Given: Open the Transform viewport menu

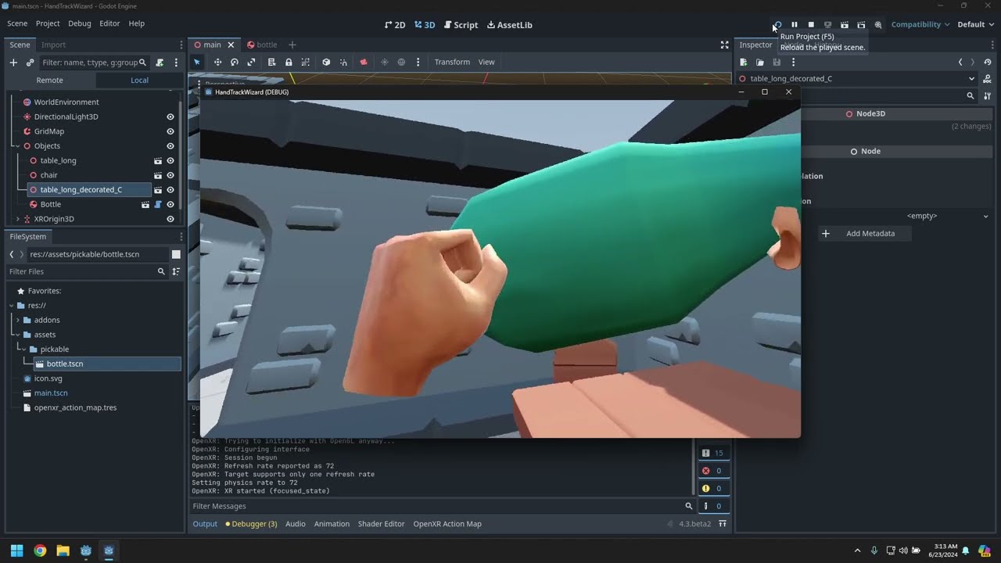Looking at the screenshot, I should click(x=452, y=62).
